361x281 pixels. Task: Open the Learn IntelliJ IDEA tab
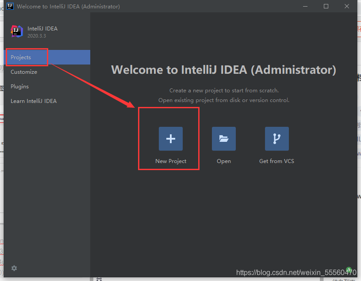click(x=47, y=101)
